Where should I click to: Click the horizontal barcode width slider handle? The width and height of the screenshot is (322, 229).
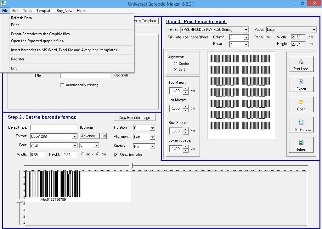[132, 166]
